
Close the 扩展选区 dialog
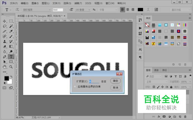[x=119, y=74]
